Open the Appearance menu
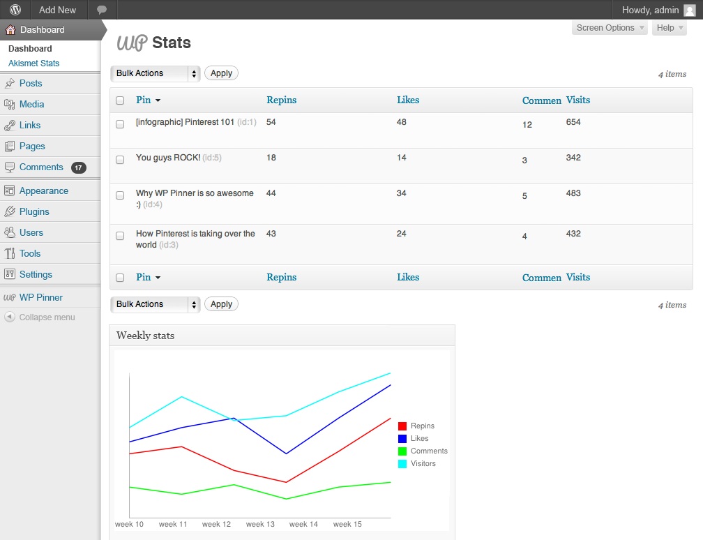The height and width of the screenshot is (540, 703). tap(44, 190)
